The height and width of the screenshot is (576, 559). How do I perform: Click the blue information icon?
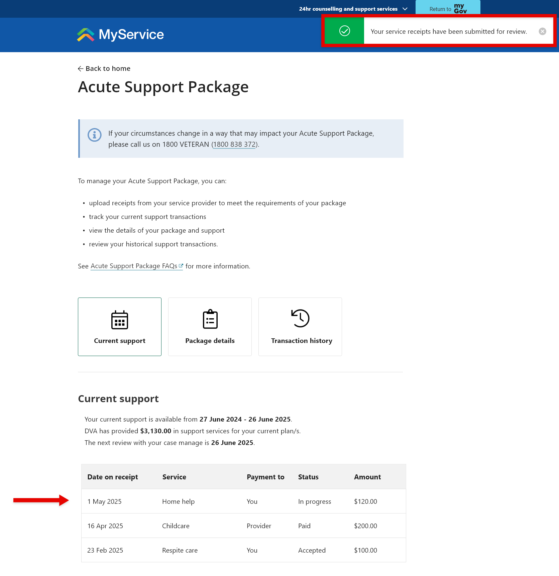click(x=94, y=135)
